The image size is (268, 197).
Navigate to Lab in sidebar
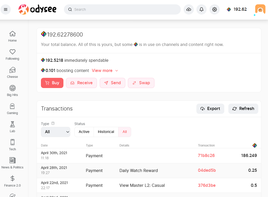[12, 127]
